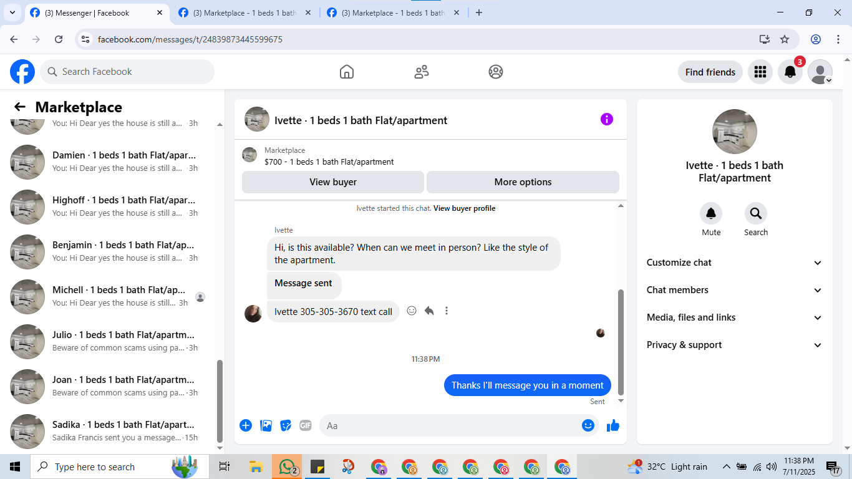
Task: Click the Aa message input field
Action: click(x=459, y=425)
